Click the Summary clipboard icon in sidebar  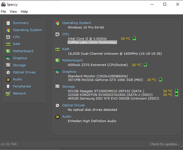click(8, 23)
